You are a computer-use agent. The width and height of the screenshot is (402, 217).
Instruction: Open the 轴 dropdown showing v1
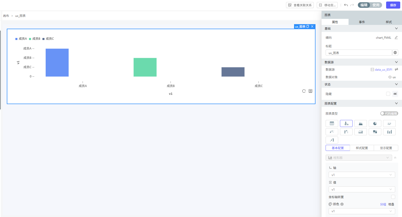361,175
